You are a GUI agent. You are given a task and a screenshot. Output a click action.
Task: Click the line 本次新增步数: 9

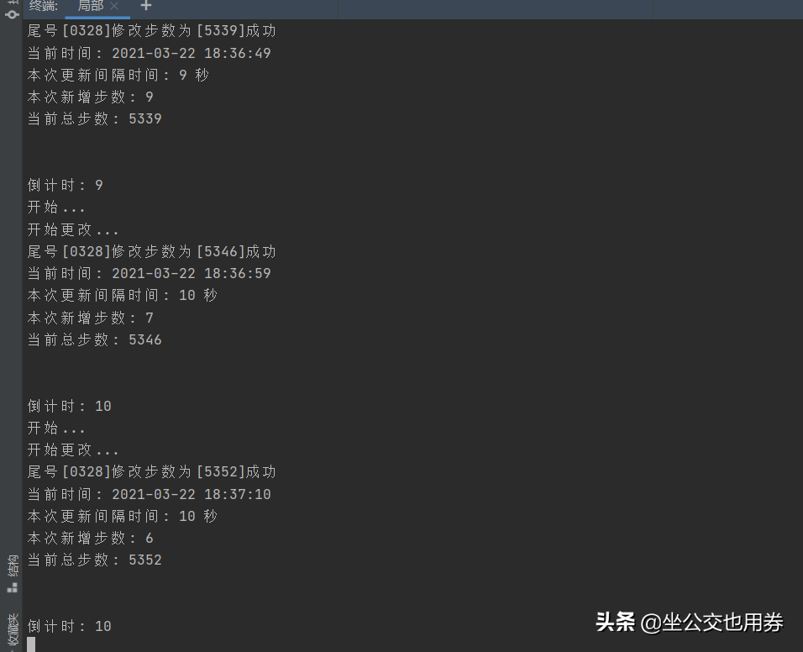[91, 97]
